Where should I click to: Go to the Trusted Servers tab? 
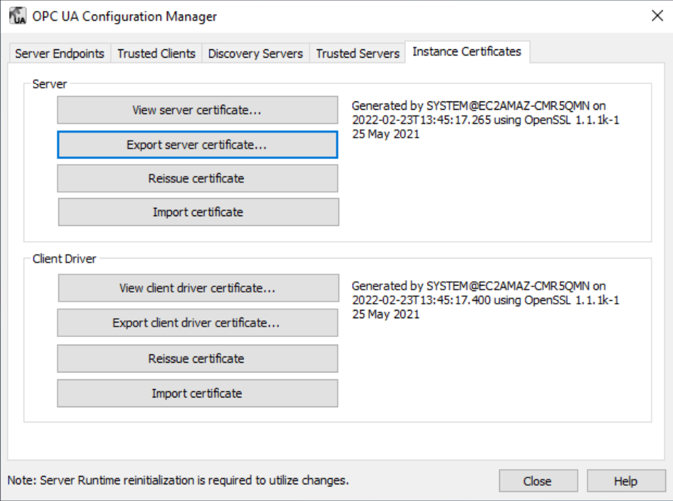357,54
